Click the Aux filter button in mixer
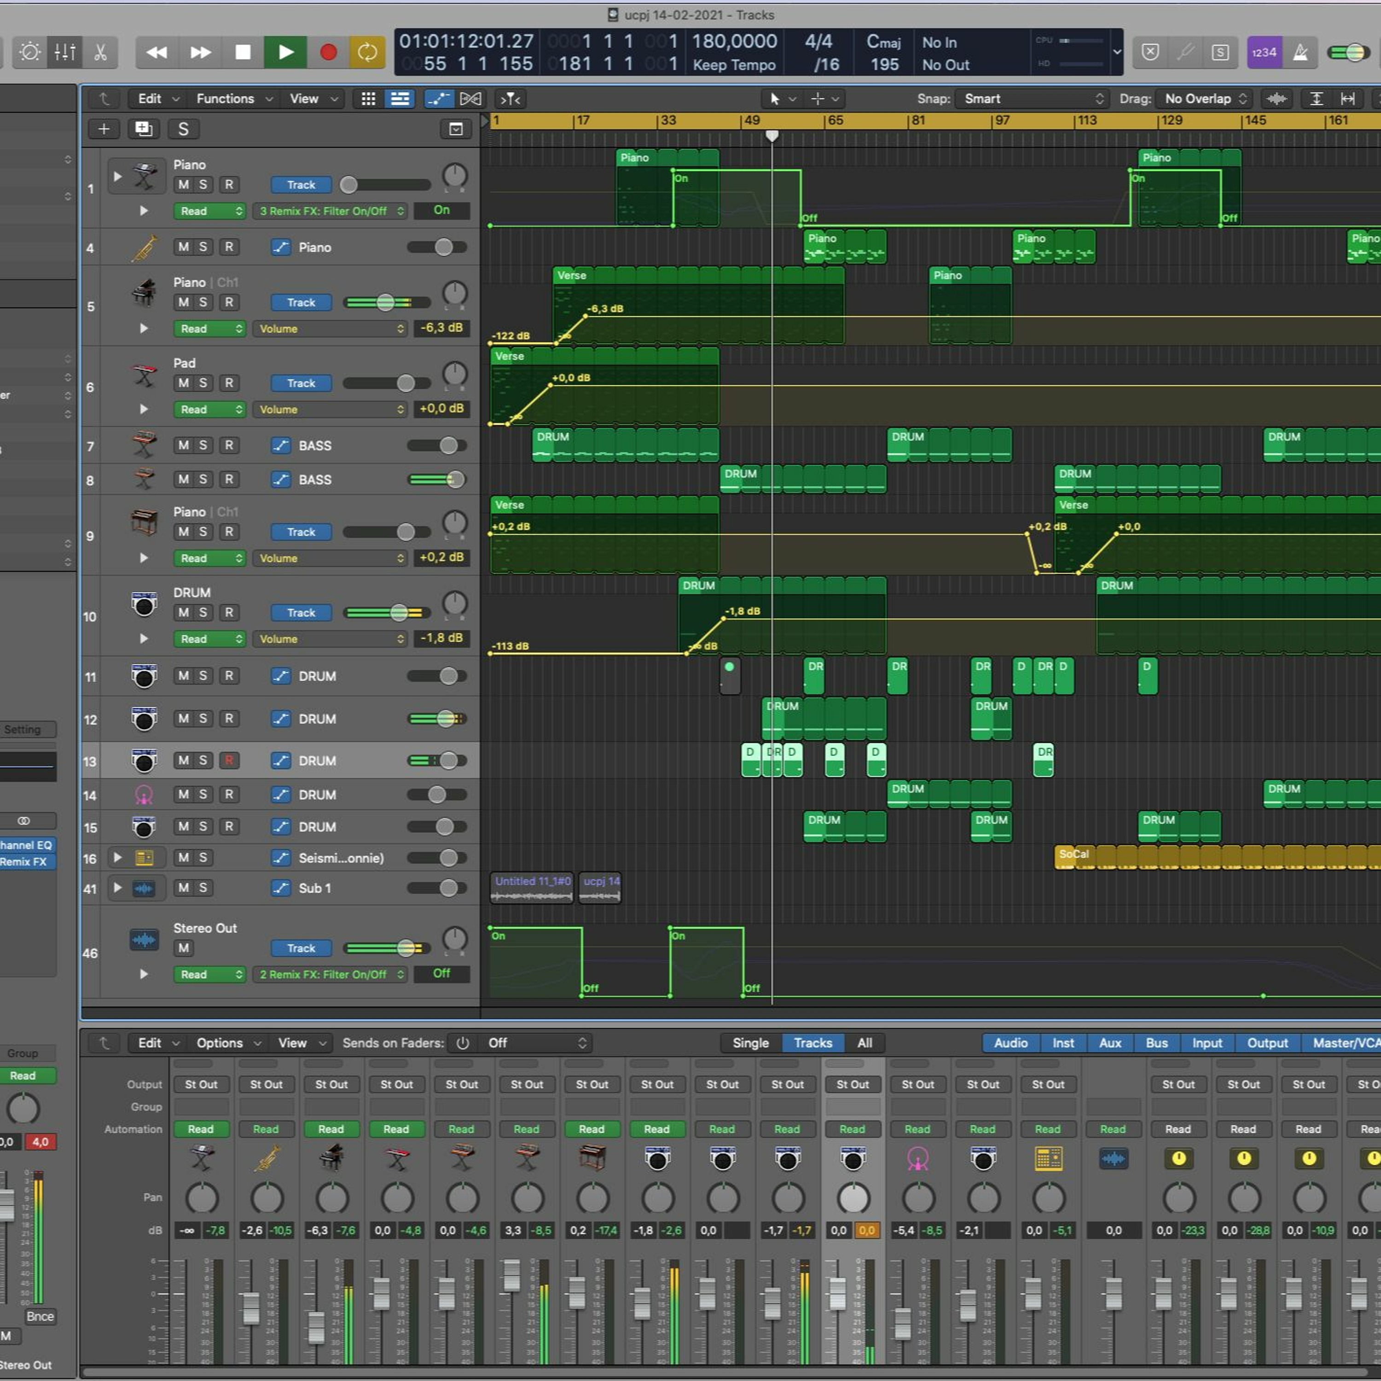 (1109, 1043)
